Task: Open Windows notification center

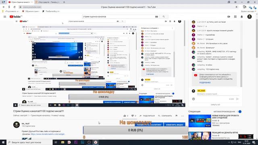Action: point(254,142)
